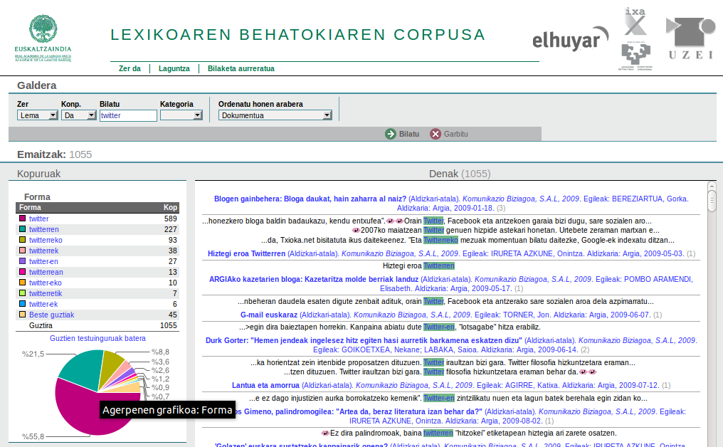Click the red Garbitu cross icon
The width and height of the screenshot is (723, 447).
(436, 134)
